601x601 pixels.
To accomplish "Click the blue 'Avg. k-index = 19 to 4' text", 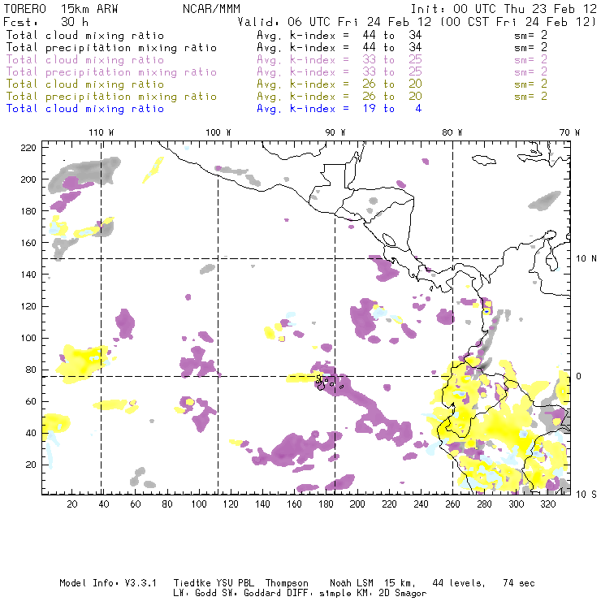I will pos(339,109).
